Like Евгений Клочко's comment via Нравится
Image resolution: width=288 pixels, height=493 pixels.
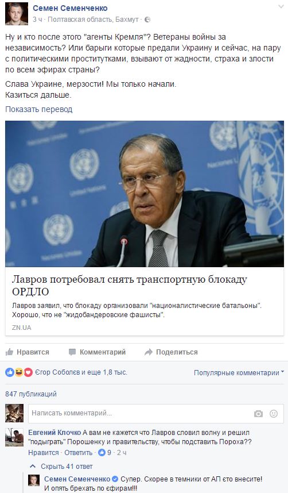pos(44,452)
